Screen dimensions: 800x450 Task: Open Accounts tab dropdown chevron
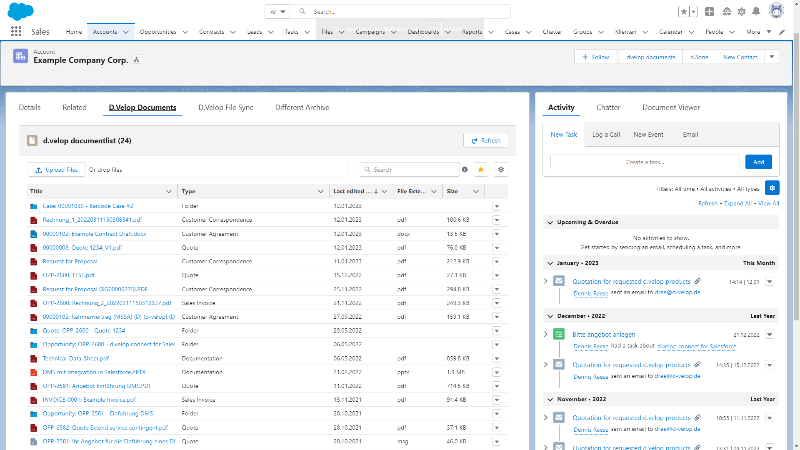tap(126, 32)
